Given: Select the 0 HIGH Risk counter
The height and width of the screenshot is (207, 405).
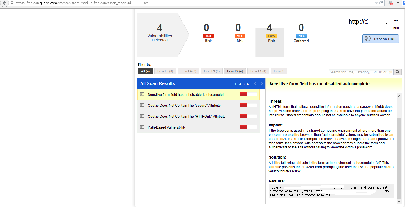Looking at the screenshot, I should pos(208,33).
